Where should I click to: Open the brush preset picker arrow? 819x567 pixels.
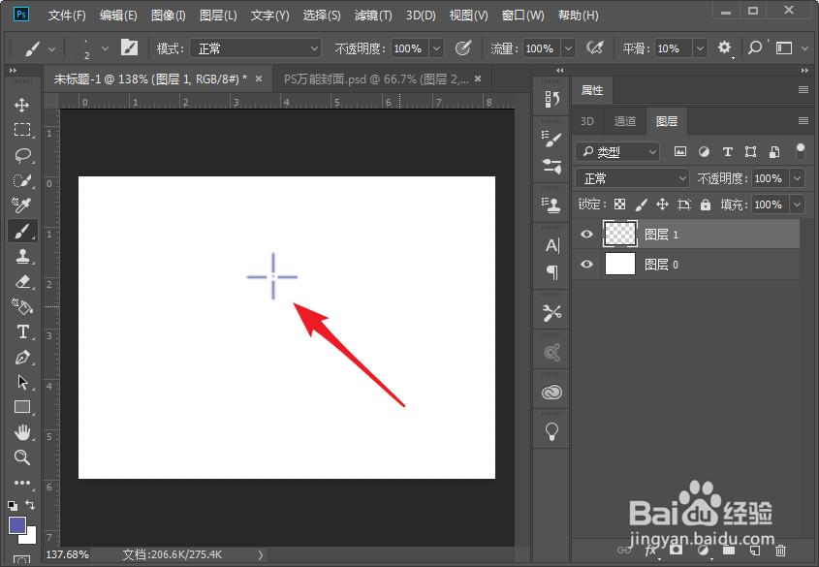click(x=105, y=48)
